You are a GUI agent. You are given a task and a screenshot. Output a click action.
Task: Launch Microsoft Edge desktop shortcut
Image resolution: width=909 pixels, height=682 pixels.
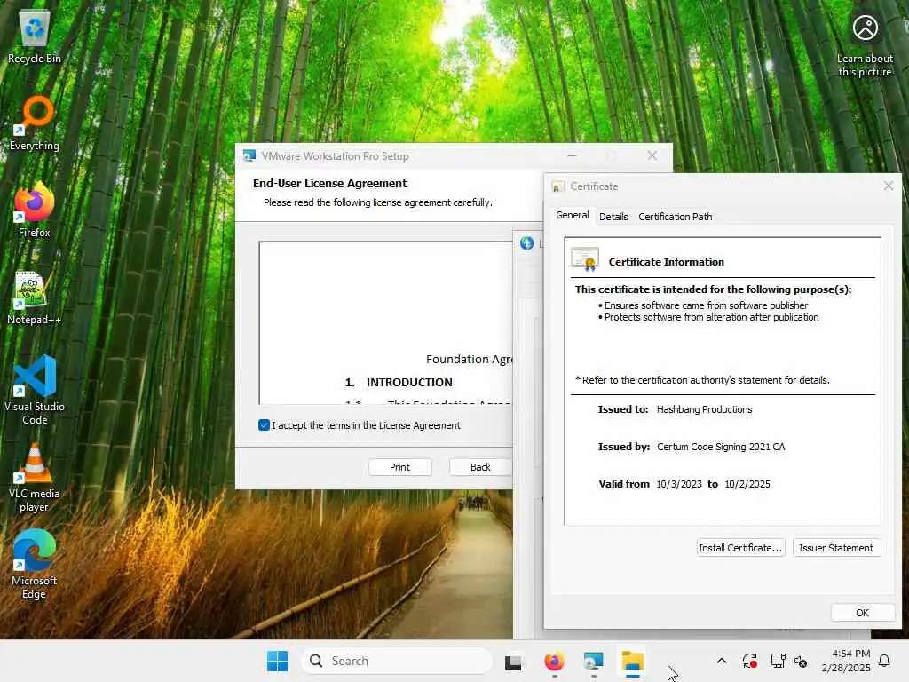[x=35, y=565]
